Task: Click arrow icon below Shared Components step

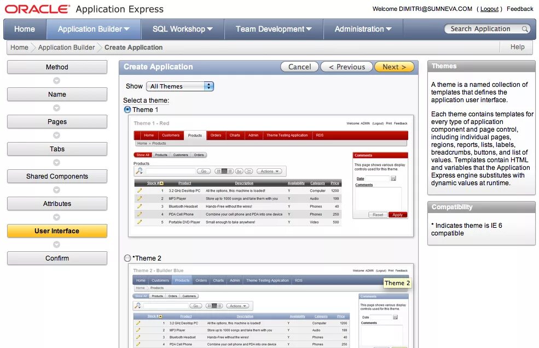Action: 57,190
